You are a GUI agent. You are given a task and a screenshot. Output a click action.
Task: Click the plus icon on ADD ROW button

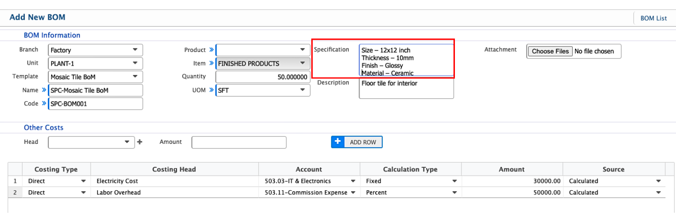(x=338, y=142)
